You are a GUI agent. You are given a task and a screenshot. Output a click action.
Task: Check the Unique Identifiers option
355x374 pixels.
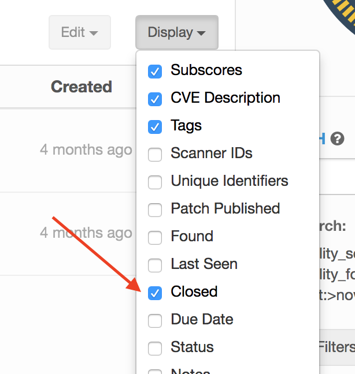155,182
